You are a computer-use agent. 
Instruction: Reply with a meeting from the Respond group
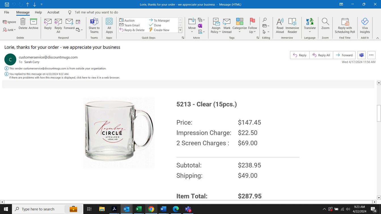pyautogui.click(x=78, y=22)
